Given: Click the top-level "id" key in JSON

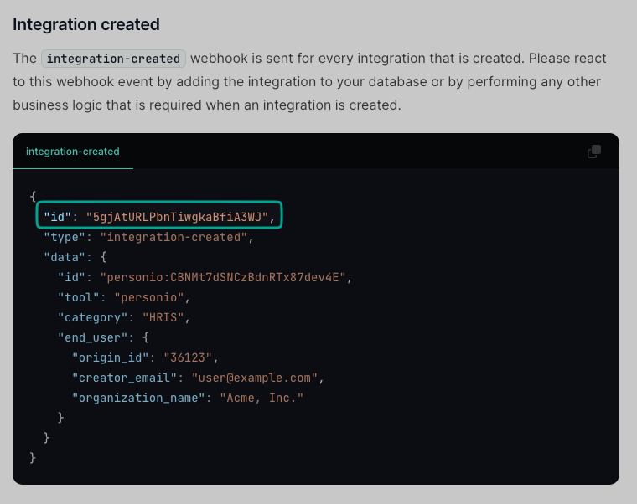Looking at the screenshot, I should tap(58, 218).
